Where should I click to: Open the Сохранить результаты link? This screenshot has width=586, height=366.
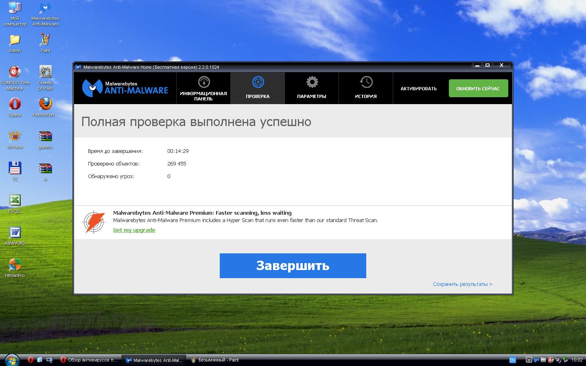coord(463,284)
